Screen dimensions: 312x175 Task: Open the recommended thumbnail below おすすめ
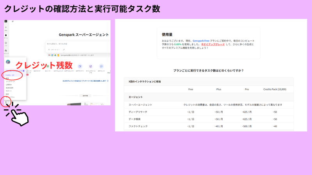[x=85, y=104]
